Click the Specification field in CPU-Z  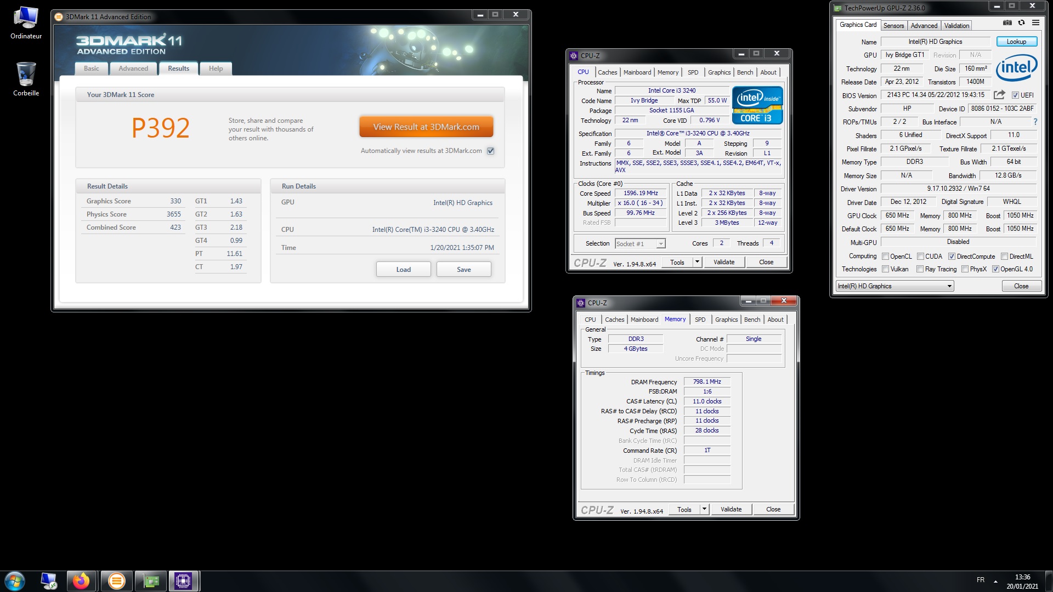coord(698,133)
